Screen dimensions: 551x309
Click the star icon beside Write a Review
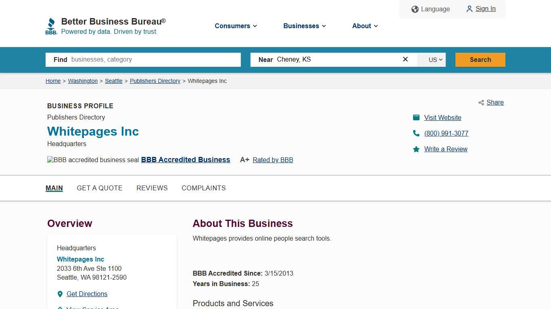[416, 149]
